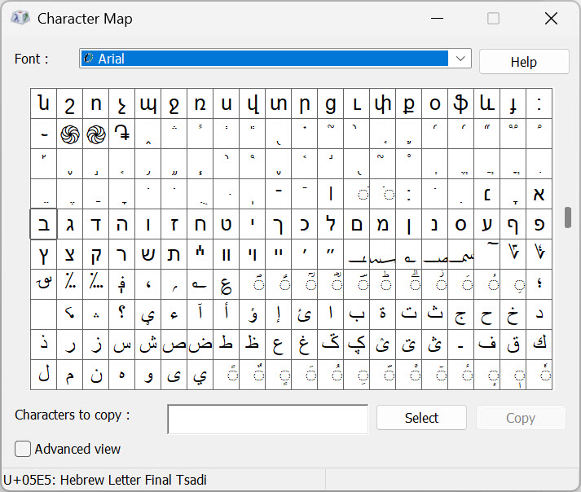Image resolution: width=581 pixels, height=492 pixels.
Task: Select the Armenian dram sign character
Action: (122, 134)
